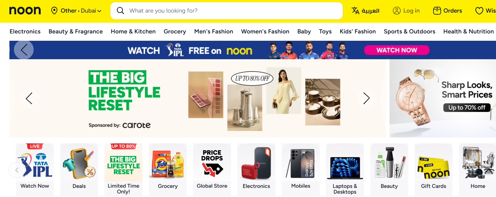Click Up to 70% off button
The height and width of the screenshot is (197, 496).
tap(467, 108)
